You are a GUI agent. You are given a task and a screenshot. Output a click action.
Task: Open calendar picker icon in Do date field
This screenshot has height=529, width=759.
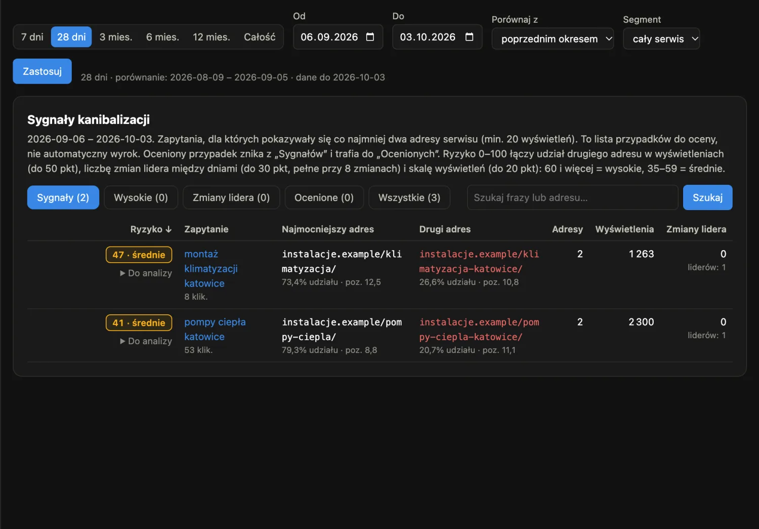click(x=469, y=37)
